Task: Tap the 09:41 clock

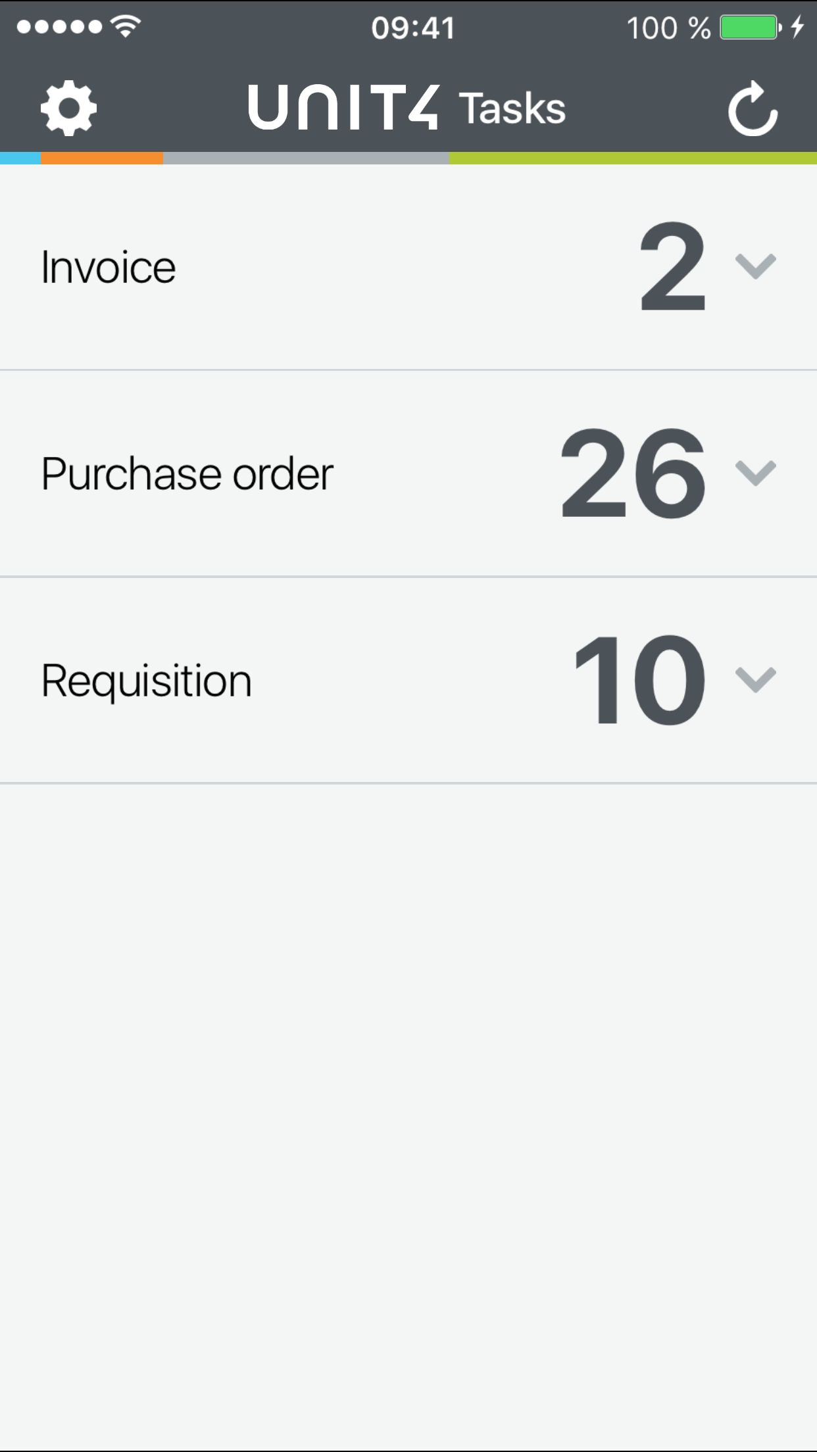Action: [413, 28]
